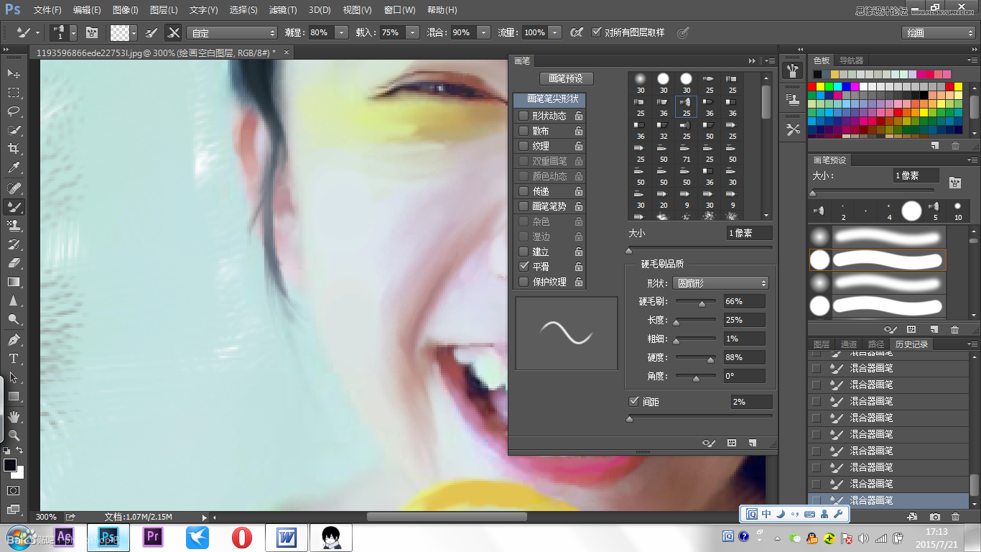Click the 通道 panel label

(x=850, y=344)
